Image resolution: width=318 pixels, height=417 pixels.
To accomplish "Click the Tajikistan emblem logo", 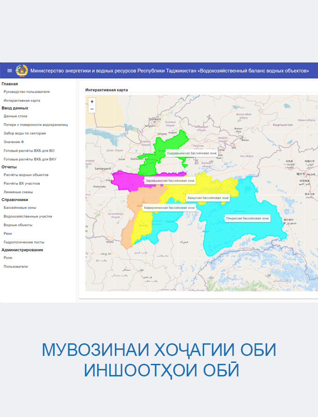I will coord(22,71).
